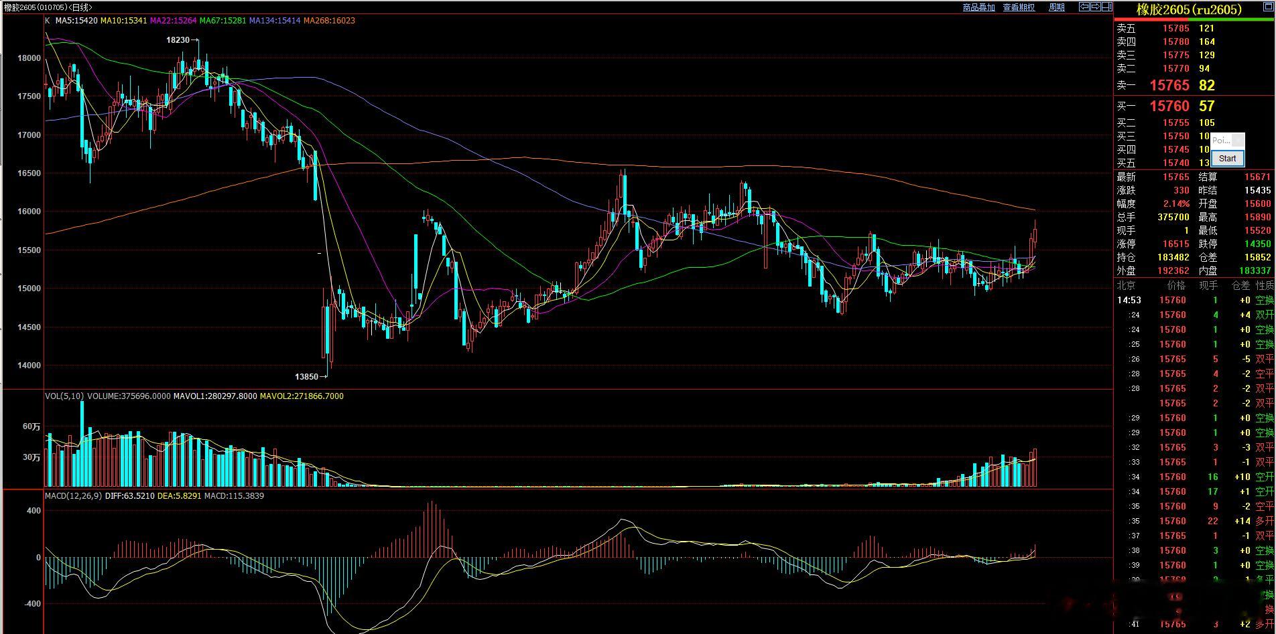1276x634 pixels.
Task: Click the 13850 low price marker
Action: coord(306,377)
